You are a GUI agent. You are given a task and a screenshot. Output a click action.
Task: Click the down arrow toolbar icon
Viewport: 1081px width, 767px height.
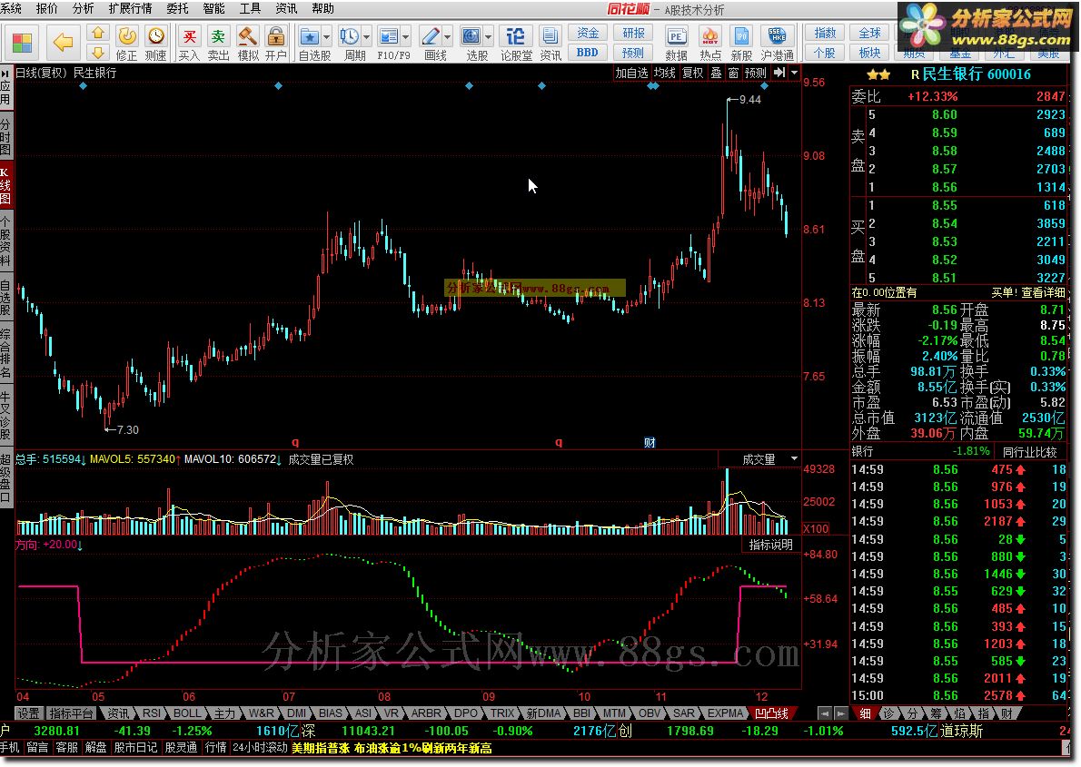tap(98, 53)
